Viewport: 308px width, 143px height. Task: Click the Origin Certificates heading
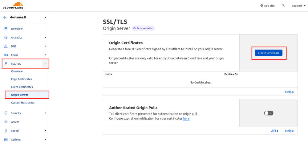tap(126, 43)
